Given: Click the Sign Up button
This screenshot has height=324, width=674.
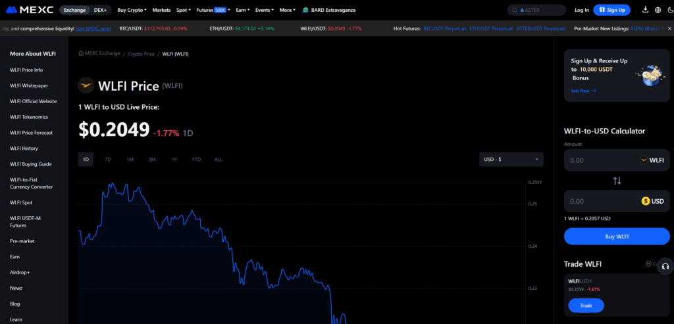Looking at the screenshot, I should coord(611,10).
